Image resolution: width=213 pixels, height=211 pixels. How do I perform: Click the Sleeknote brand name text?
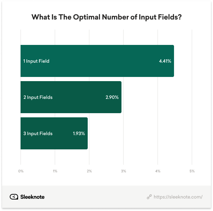(32, 197)
